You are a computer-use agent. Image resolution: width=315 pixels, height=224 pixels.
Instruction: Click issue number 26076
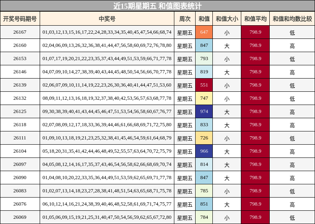[x=20, y=204]
